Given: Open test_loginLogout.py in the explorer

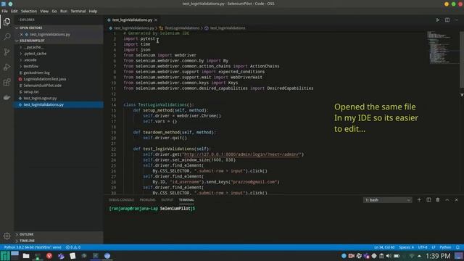Looking at the screenshot, I should pyautogui.click(x=40, y=99).
